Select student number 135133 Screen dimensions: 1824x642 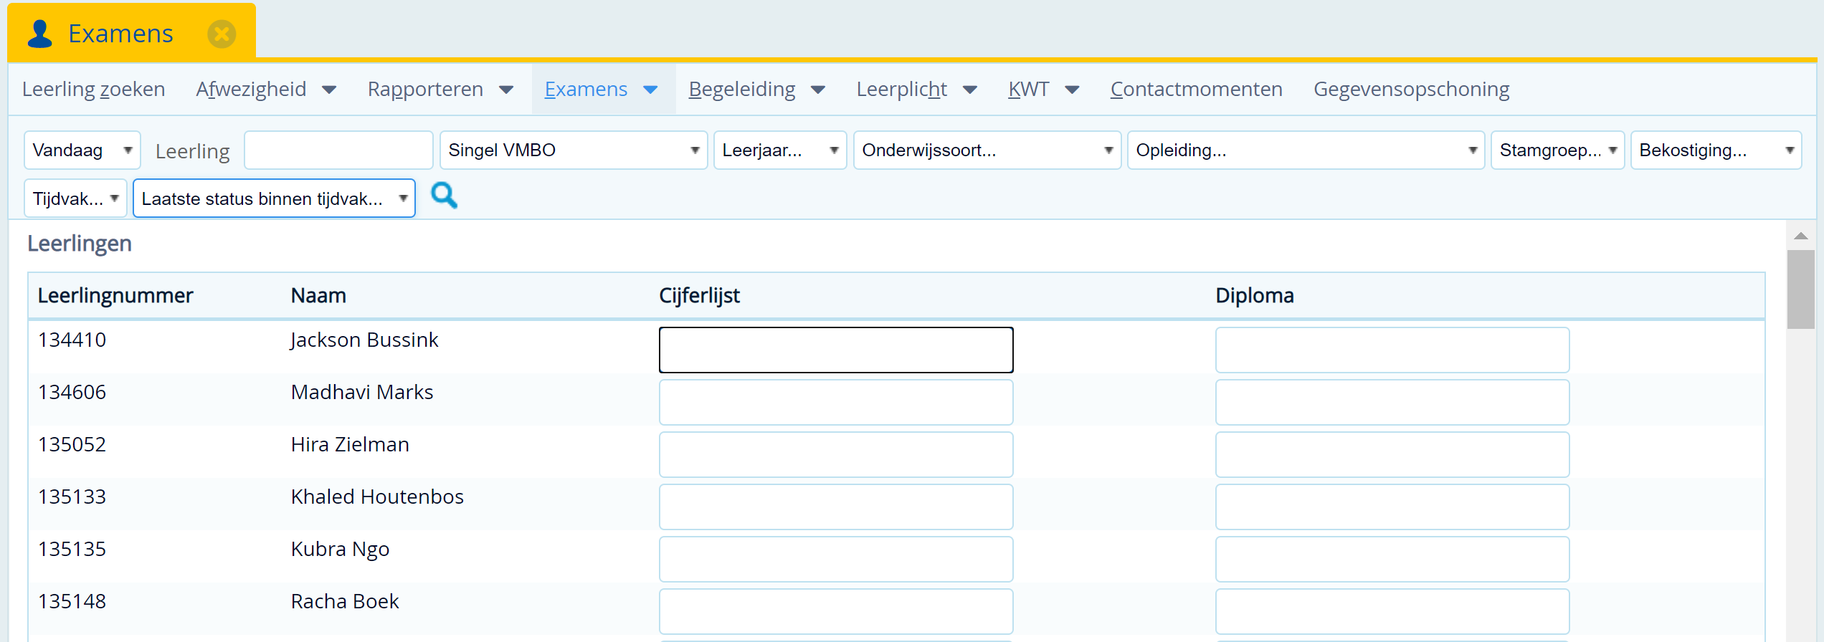tap(72, 497)
